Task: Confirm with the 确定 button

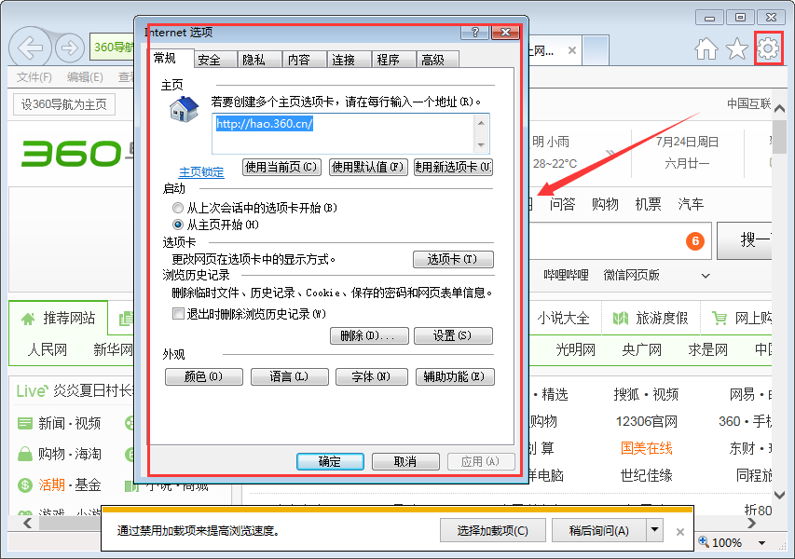Action: click(330, 462)
